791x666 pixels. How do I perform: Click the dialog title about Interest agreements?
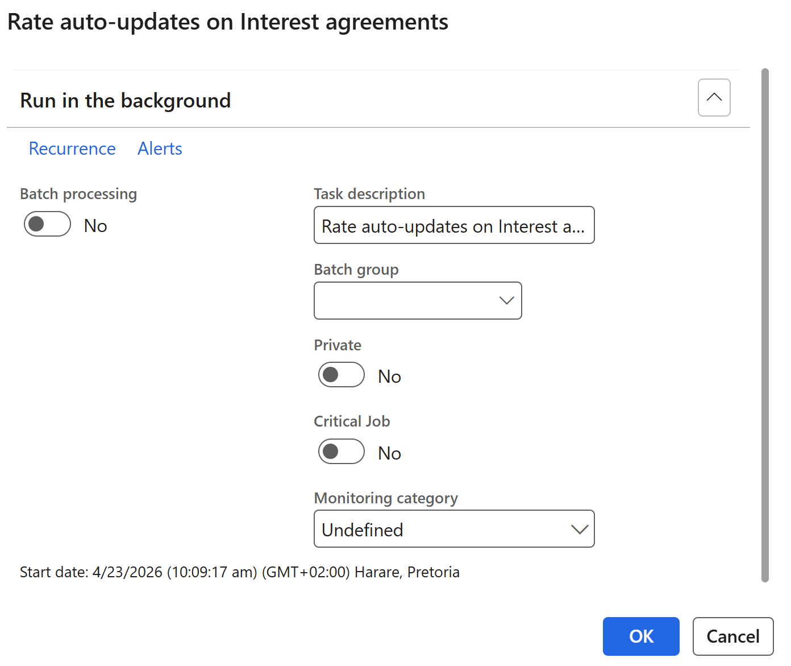coord(228,22)
